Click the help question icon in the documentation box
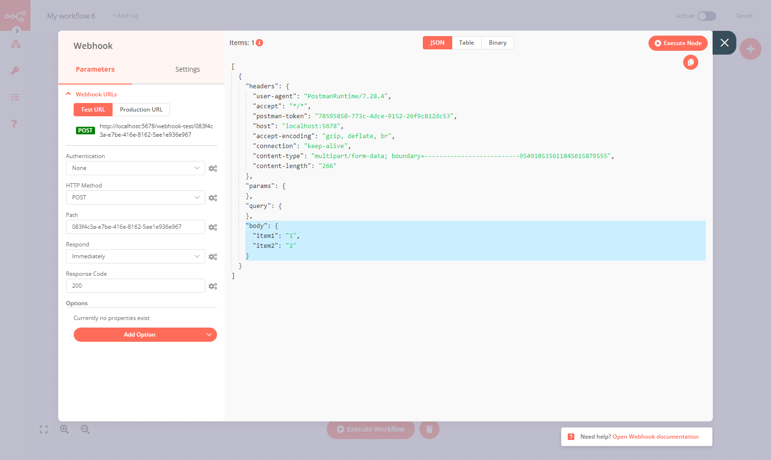The image size is (771, 460). (x=571, y=437)
